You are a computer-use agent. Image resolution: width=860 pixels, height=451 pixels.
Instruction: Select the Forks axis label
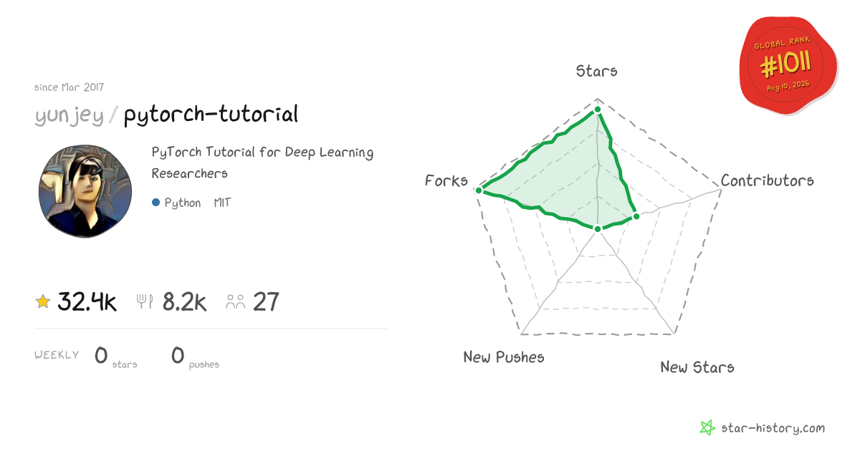click(446, 180)
